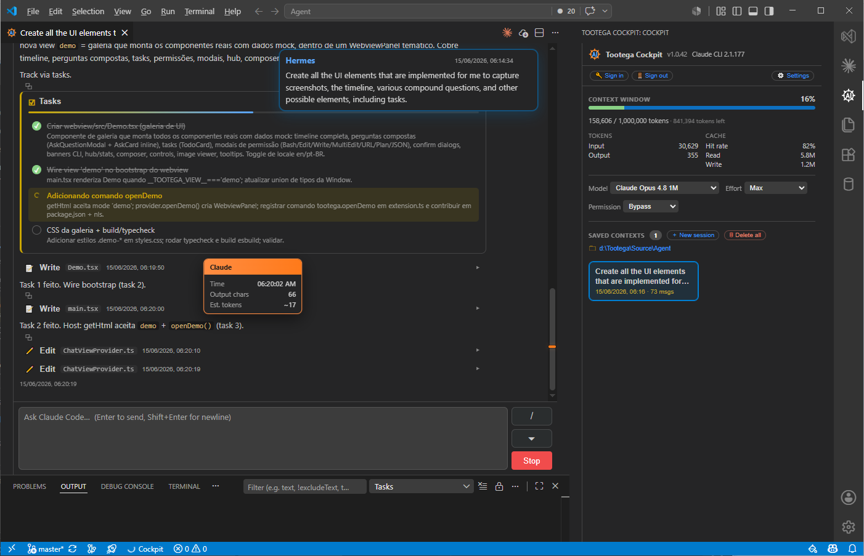Click the Tasks progress bar
864x556 pixels.
coord(253,112)
